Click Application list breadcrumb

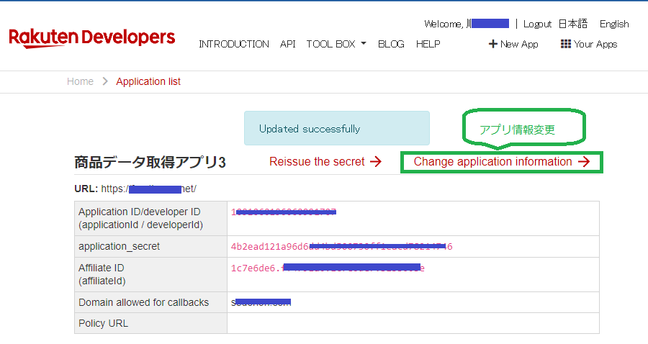click(148, 81)
